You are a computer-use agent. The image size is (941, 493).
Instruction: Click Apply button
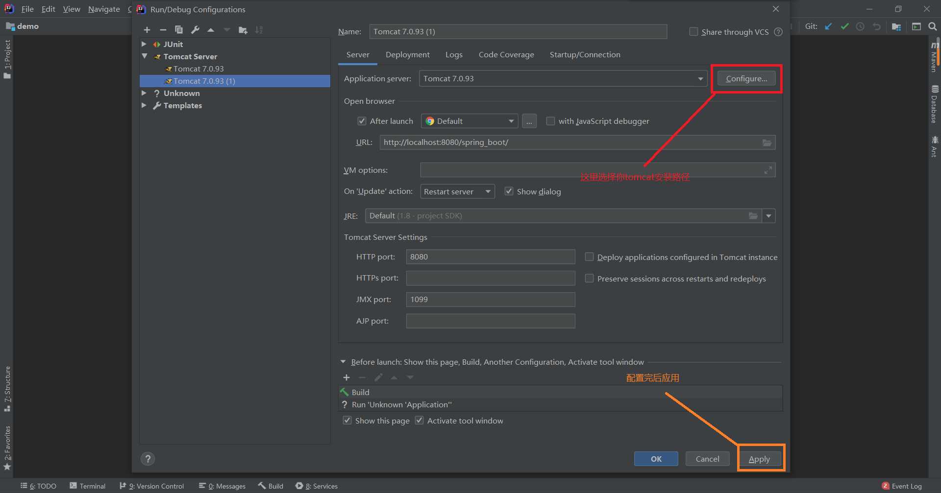(759, 459)
